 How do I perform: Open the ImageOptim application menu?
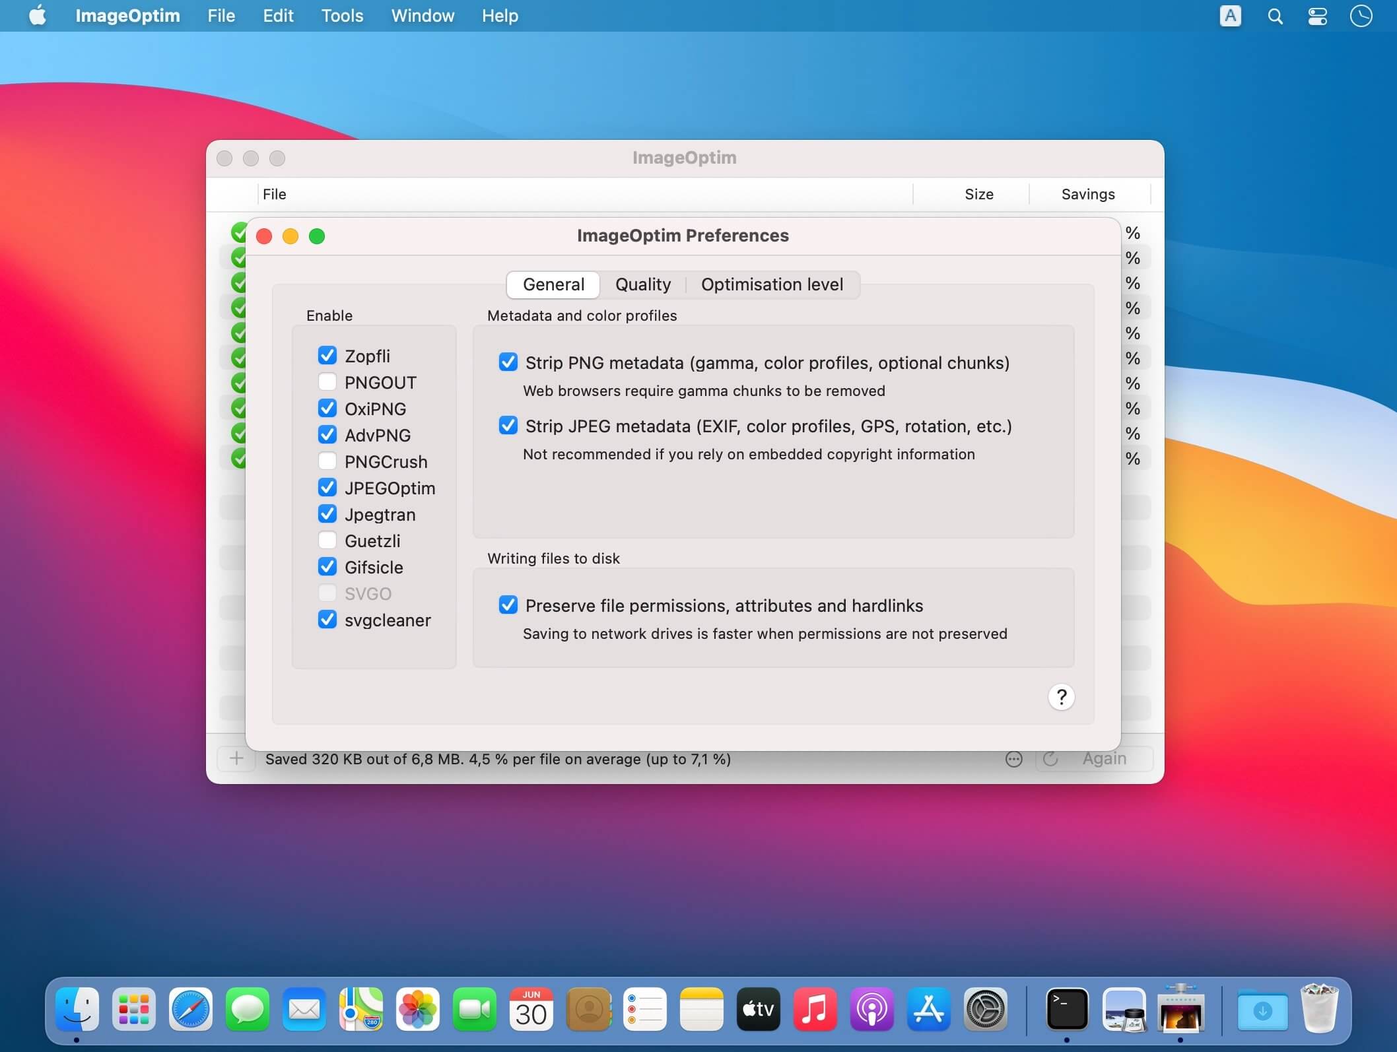click(x=127, y=16)
